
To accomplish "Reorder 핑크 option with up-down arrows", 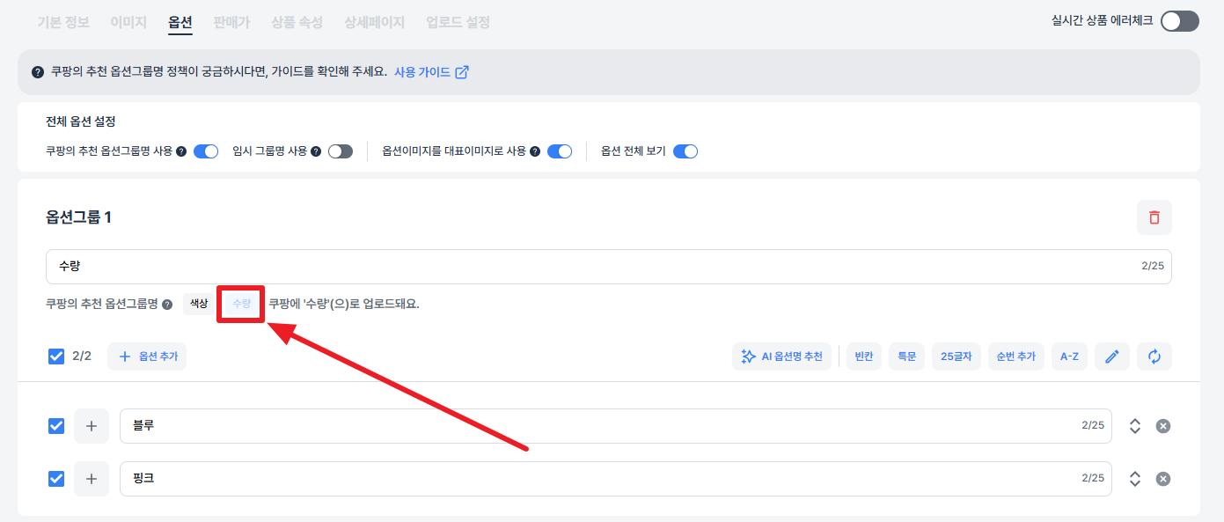I will point(1135,479).
